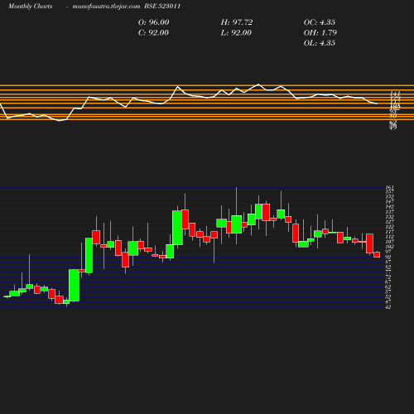Screen dimensions: 414x414
Task: Click the rightmost red candlestick on the chart
Action: (x=377, y=254)
